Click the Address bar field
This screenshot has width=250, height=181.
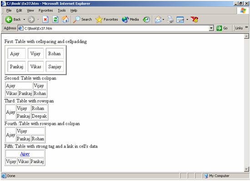pyautogui.click(x=115, y=28)
